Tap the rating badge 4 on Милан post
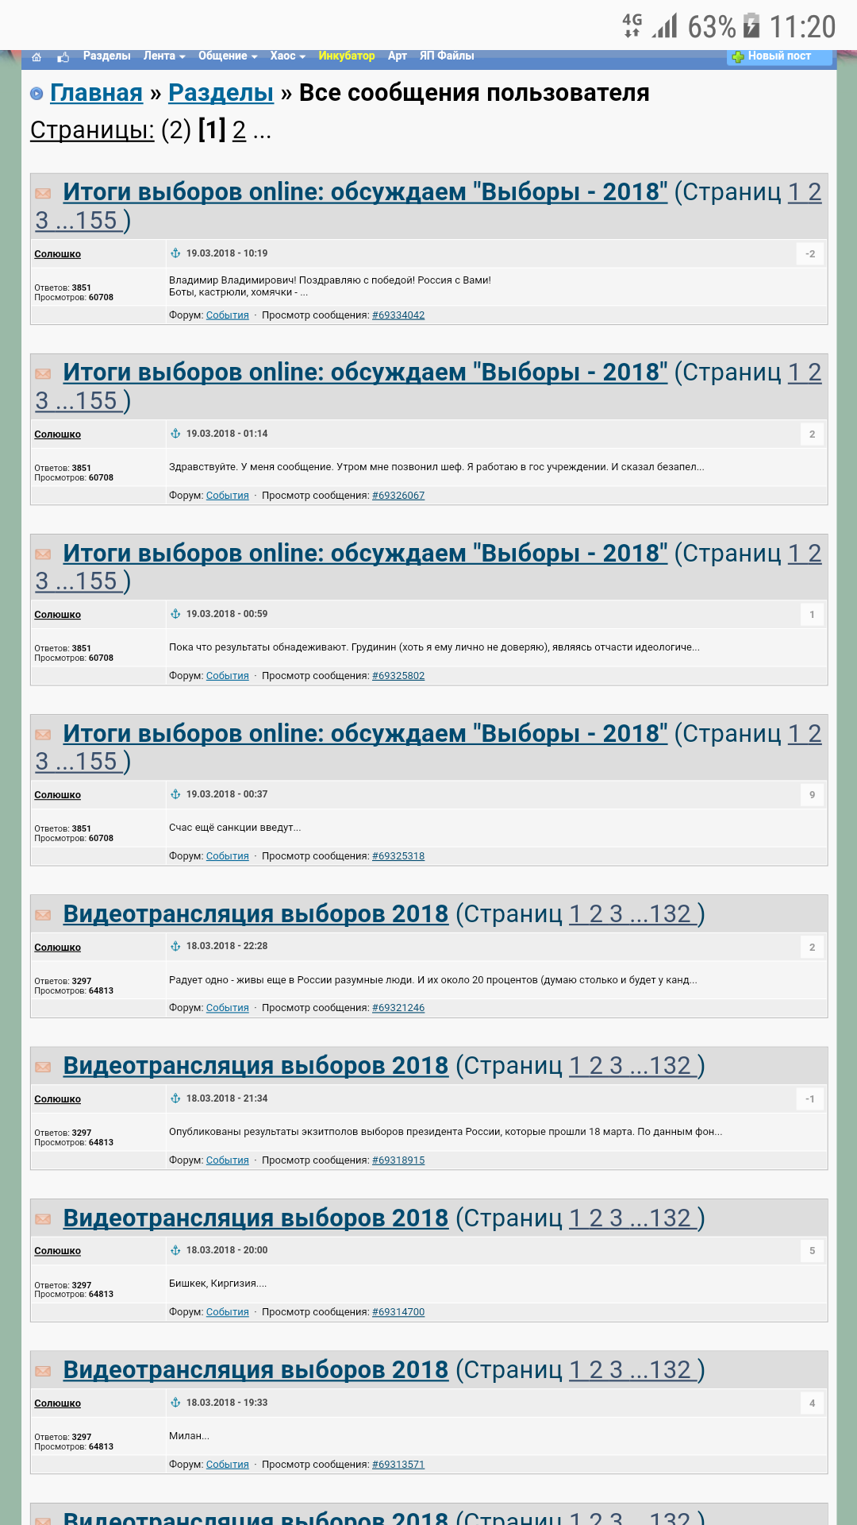Viewport: 857px width, 1525px height. [x=812, y=1403]
